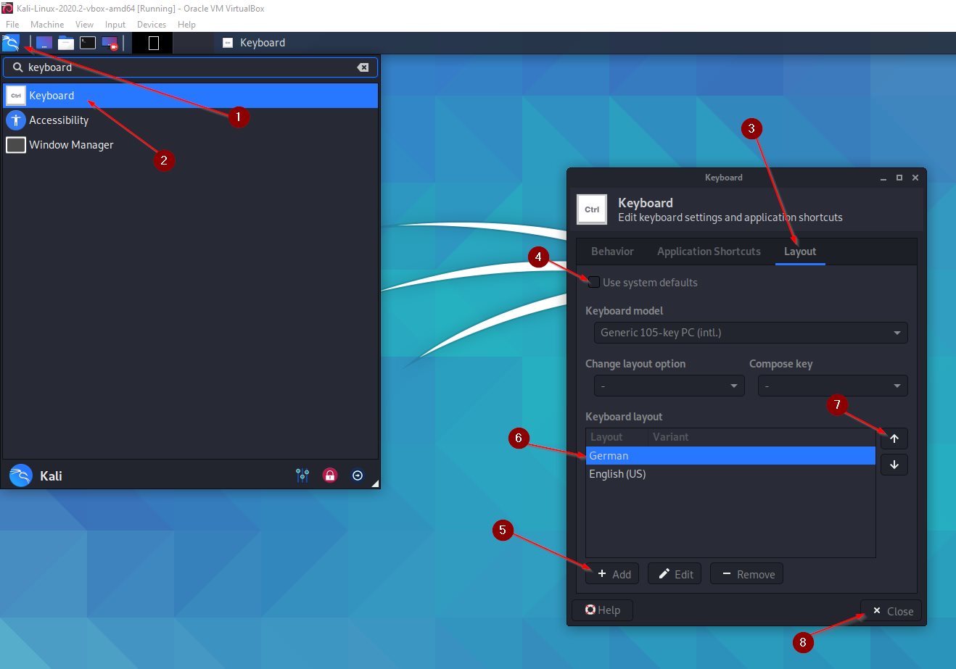Clear the search box with the backspace icon
The height and width of the screenshot is (669, 956).
tap(363, 67)
